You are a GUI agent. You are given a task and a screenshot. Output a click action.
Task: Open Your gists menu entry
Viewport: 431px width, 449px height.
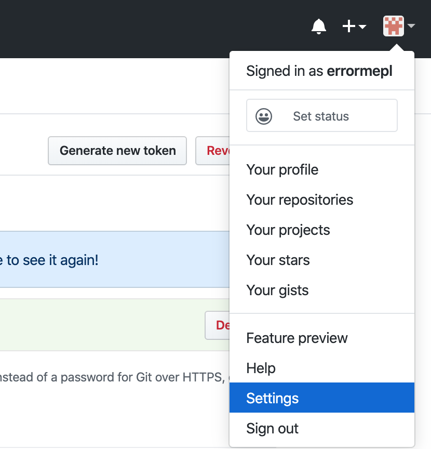point(277,290)
